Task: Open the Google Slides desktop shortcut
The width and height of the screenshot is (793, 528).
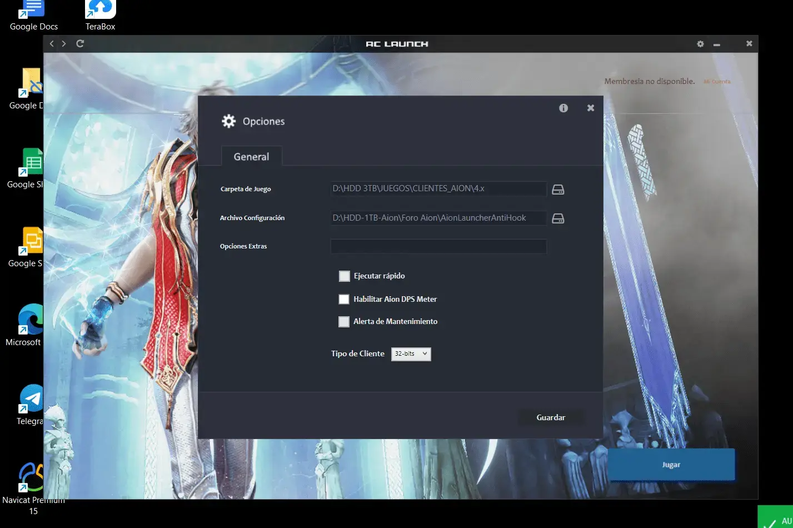Action: (26, 247)
